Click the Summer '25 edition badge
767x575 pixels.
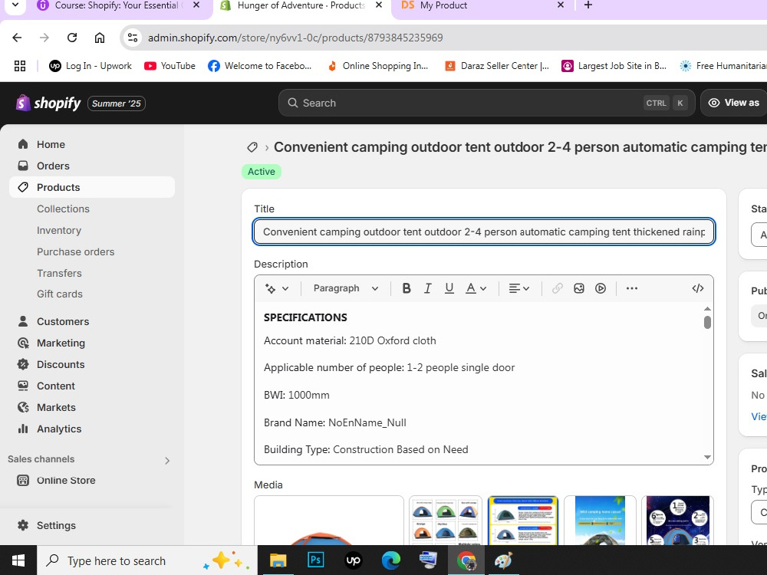(x=117, y=103)
